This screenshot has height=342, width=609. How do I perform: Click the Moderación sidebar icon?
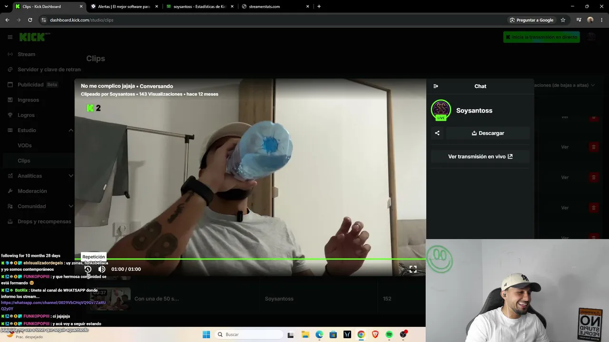point(10,191)
